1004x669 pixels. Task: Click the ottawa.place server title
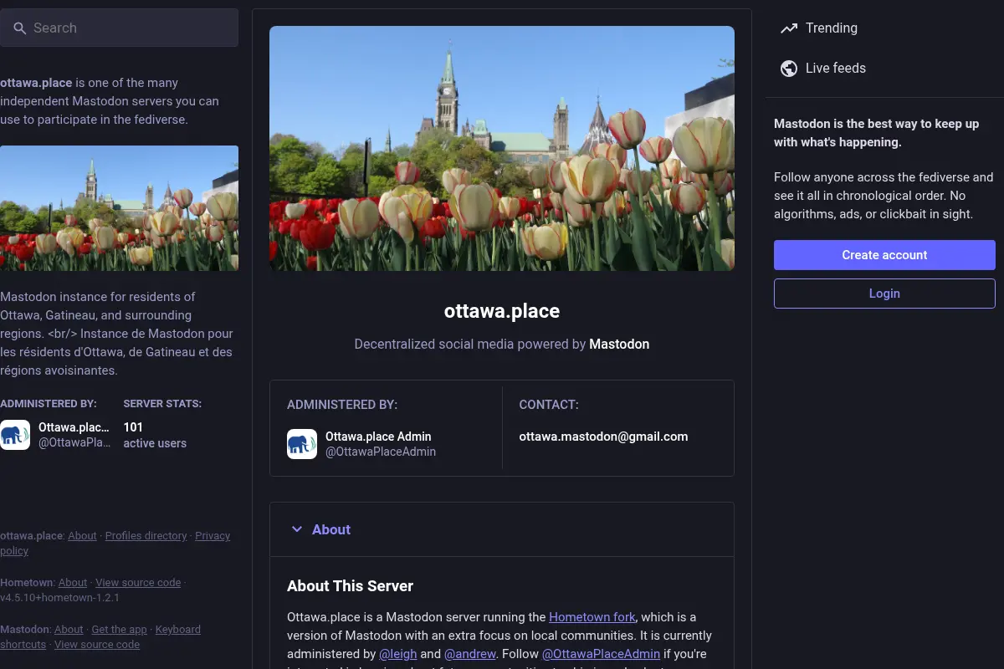click(x=502, y=311)
